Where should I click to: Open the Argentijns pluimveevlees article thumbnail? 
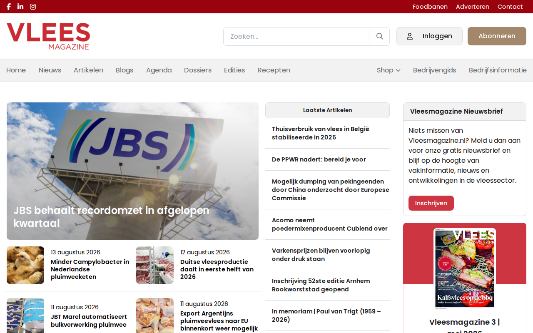[x=155, y=316]
